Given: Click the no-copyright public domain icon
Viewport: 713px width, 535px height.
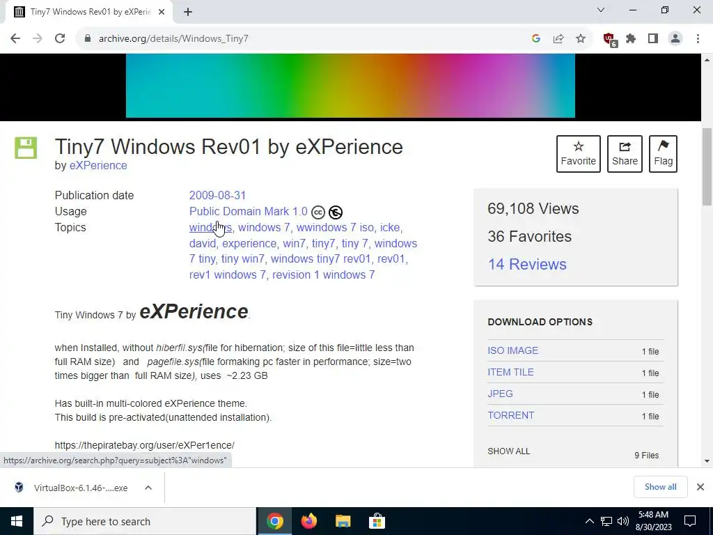Looking at the screenshot, I should tap(336, 212).
